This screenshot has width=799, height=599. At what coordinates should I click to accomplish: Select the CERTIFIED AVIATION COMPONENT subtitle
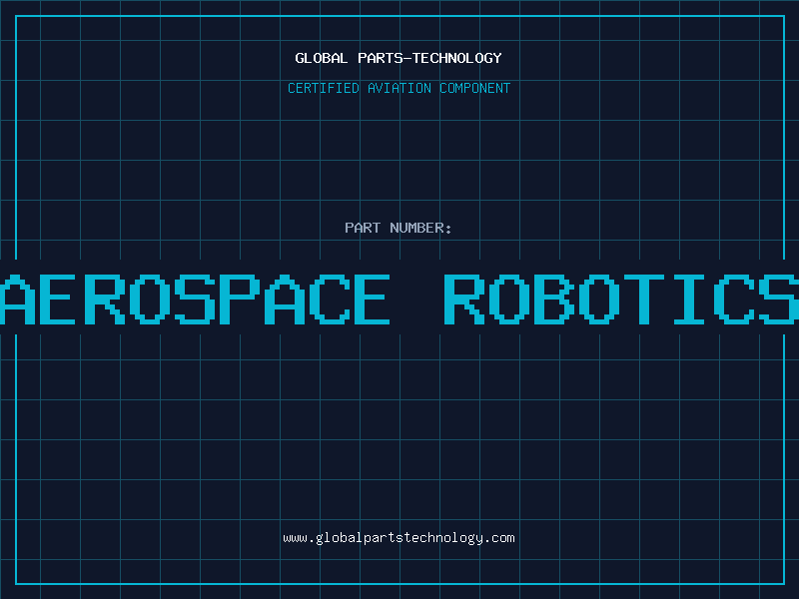(399, 88)
